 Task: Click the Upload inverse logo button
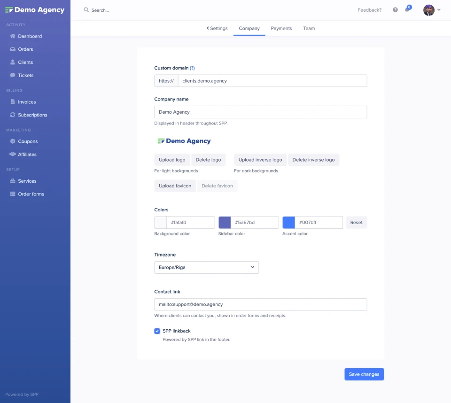click(x=260, y=160)
